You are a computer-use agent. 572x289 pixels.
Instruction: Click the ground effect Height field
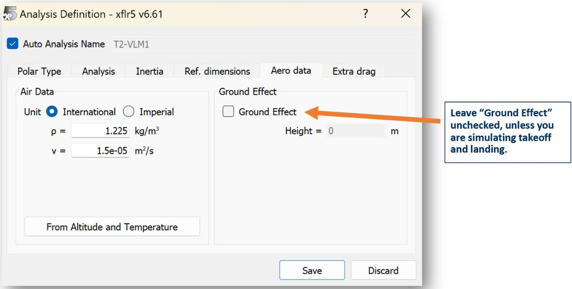coord(355,131)
